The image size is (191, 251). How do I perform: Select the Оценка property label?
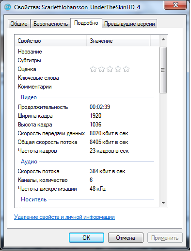click(27, 69)
